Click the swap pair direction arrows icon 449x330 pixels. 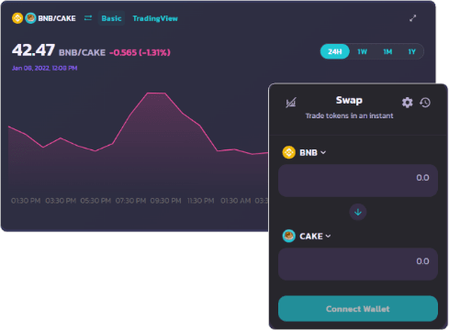tap(88, 18)
